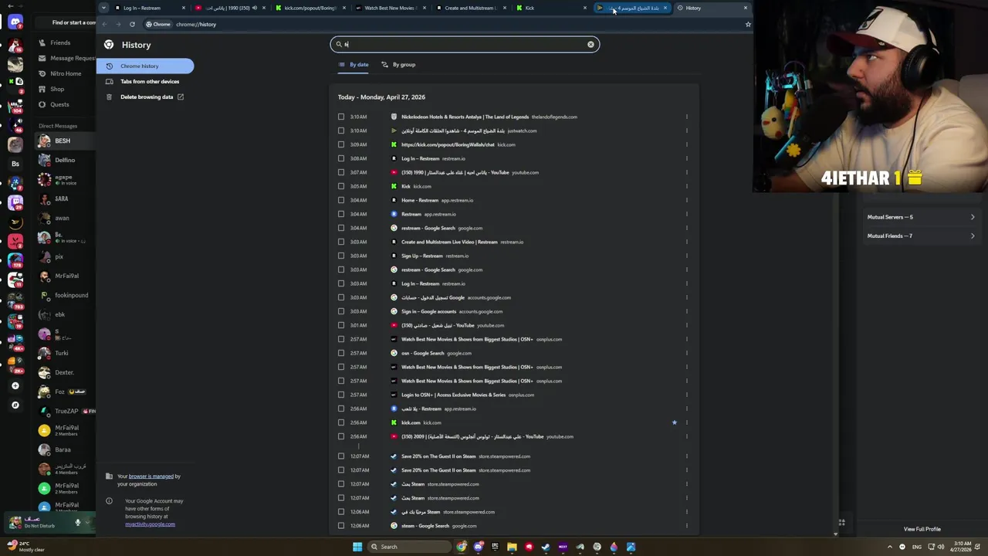The width and height of the screenshot is (988, 556).
Task: Check the Nickelodeon Hotels & Resorts entry checkbox
Action: click(341, 117)
